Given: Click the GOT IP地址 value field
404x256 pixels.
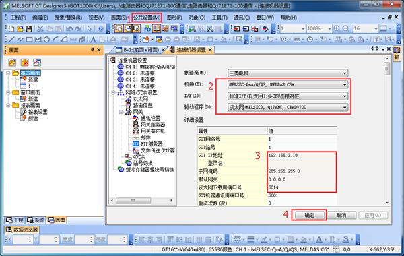Looking at the screenshot, I should (302, 155).
